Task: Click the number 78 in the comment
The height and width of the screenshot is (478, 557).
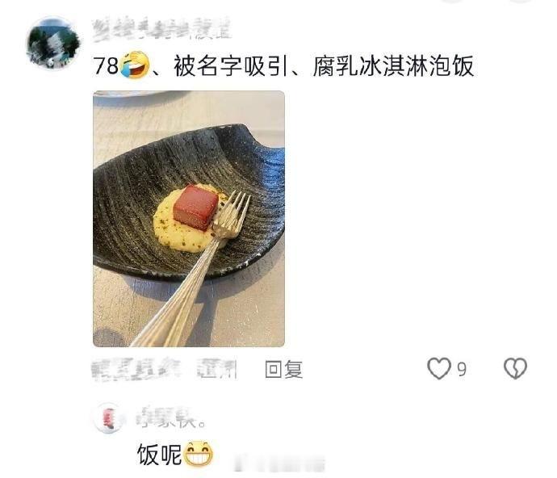Action: pyautogui.click(x=106, y=66)
